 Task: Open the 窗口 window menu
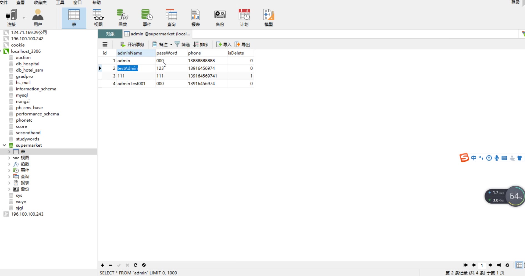pyautogui.click(x=77, y=3)
